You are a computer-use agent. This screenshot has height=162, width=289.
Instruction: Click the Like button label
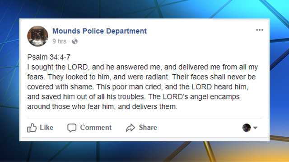click(47, 127)
